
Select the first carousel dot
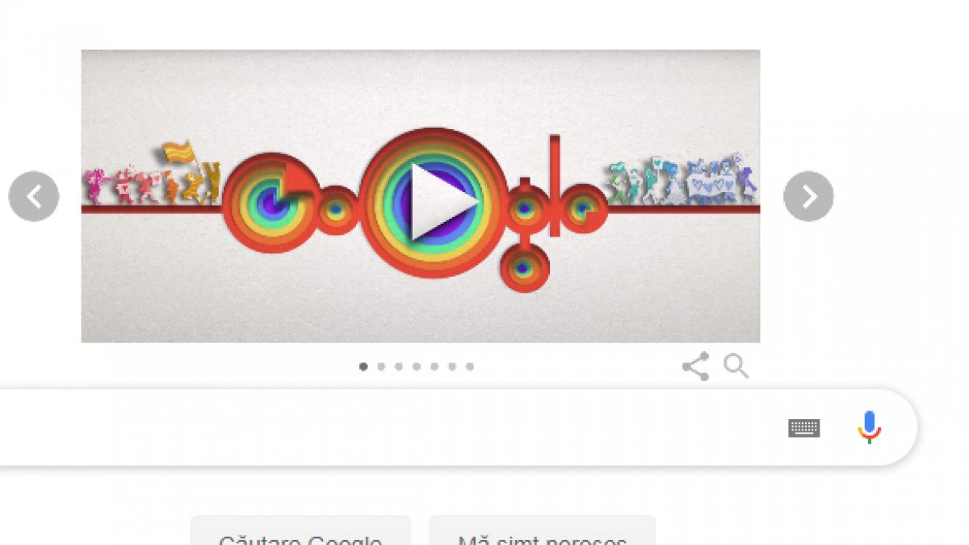click(363, 367)
